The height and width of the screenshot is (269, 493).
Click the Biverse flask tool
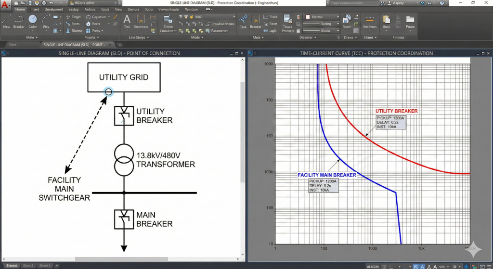click(x=74, y=31)
